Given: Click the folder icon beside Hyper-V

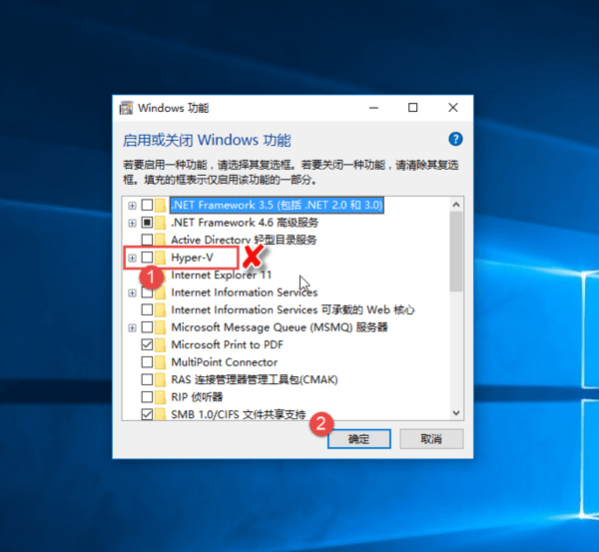Looking at the screenshot, I should pos(162,258).
